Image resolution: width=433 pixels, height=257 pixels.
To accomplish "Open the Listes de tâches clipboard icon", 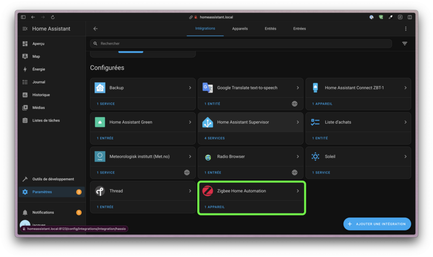I will 25,120.
